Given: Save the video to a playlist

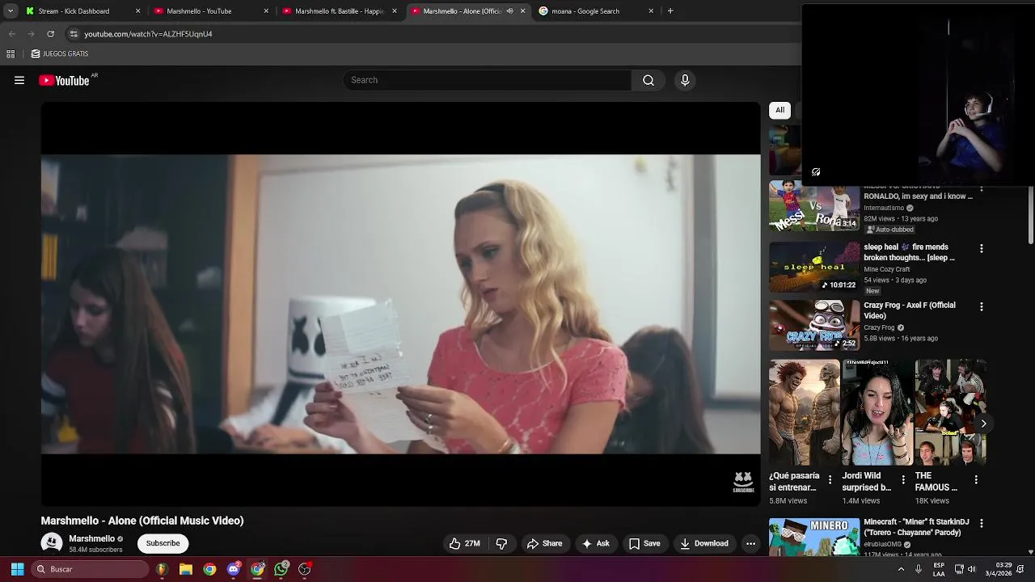Looking at the screenshot, I should [x=644, y=543].
